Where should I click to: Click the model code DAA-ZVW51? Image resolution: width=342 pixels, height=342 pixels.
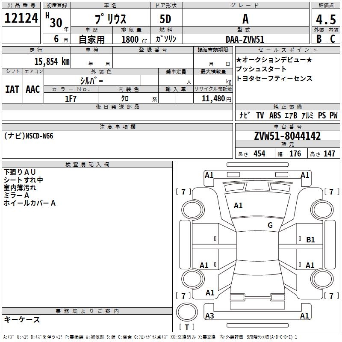click(245, 39)
